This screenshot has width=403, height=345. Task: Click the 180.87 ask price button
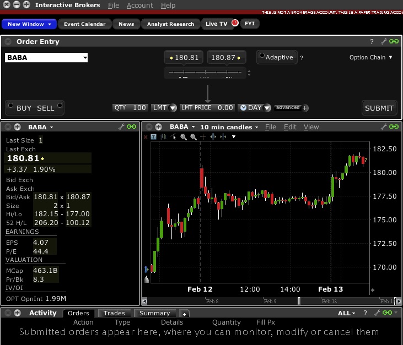(226, 57)
